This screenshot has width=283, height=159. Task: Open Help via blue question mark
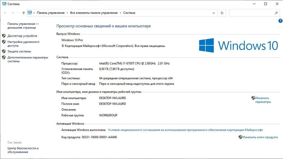[x=280, y=21]
